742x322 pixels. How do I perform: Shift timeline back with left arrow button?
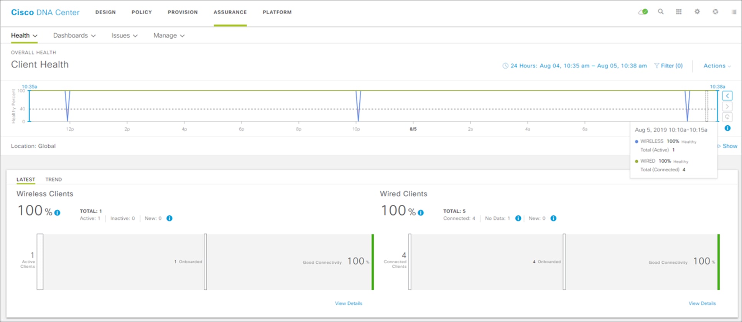[x=727, y=96]
